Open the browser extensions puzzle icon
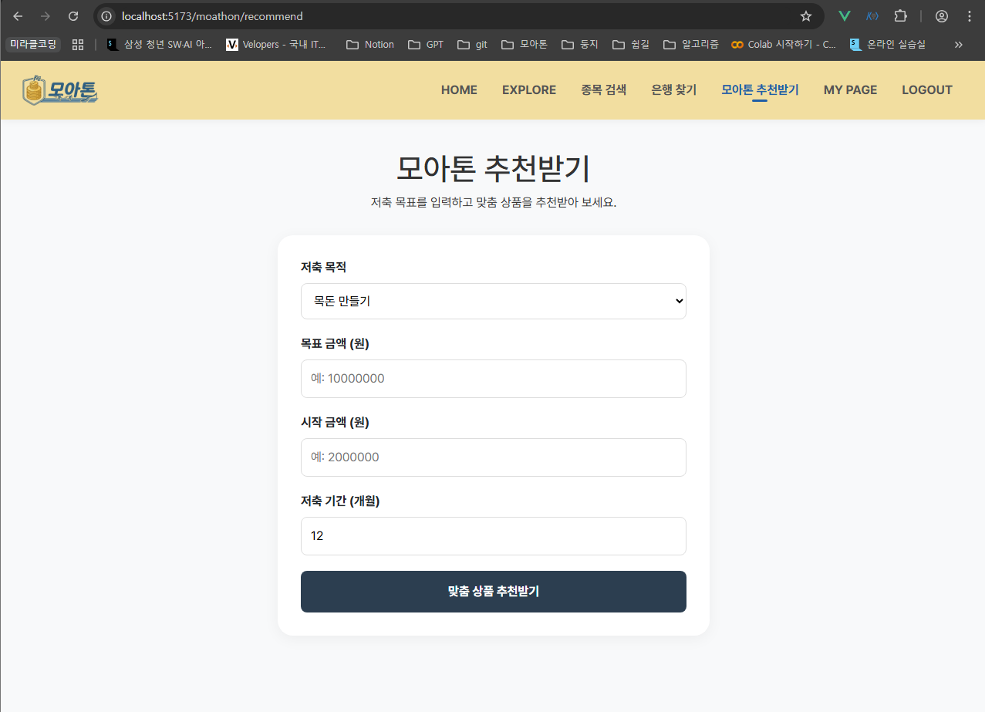This screenshot has width=985, height=712. coord(899,16)
